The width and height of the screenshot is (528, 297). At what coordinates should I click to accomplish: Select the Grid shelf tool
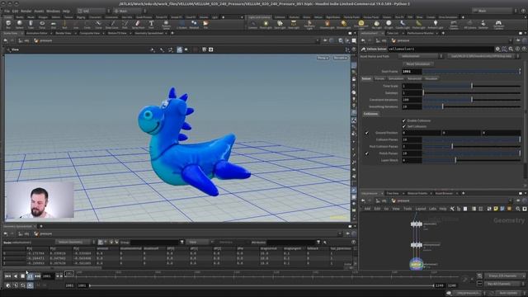click(x=53, y=24)
